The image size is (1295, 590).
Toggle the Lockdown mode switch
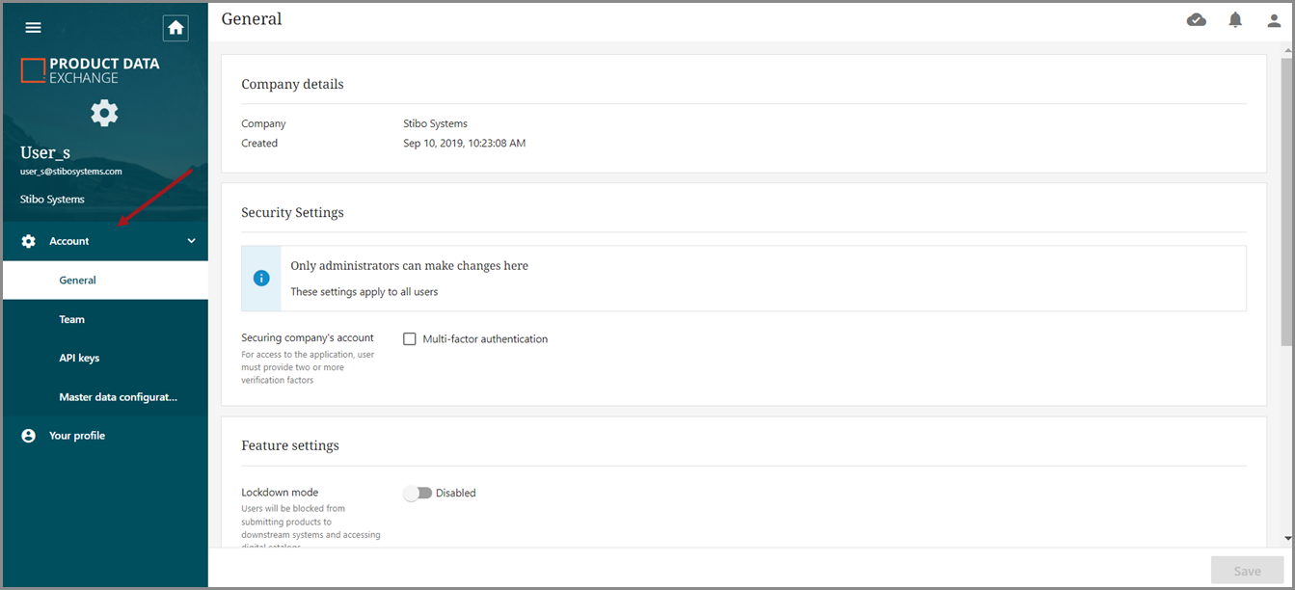click(418, 493)
